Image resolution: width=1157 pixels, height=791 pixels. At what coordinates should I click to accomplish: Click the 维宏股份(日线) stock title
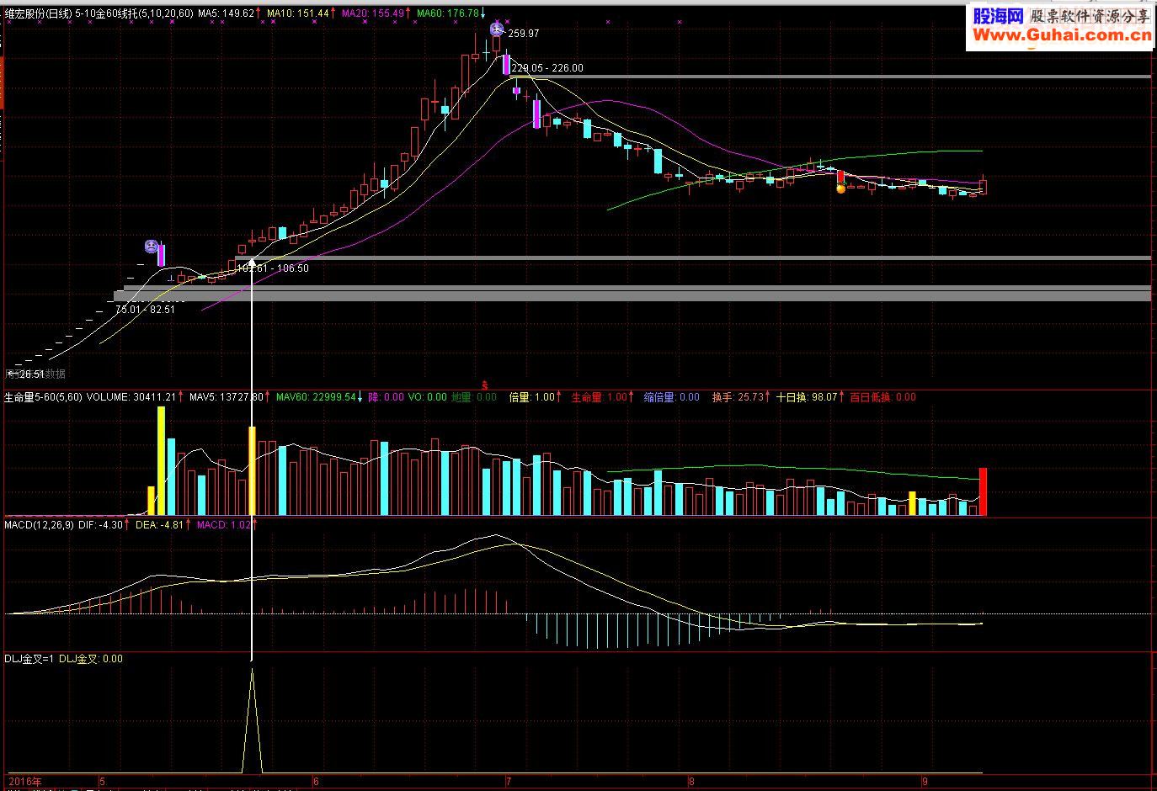38,13
